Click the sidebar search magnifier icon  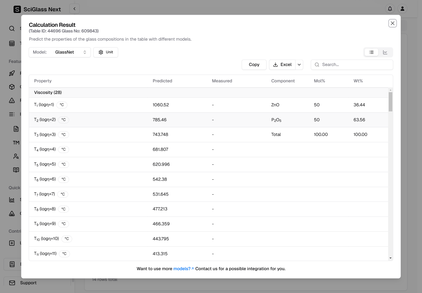[x=12, y=28]
